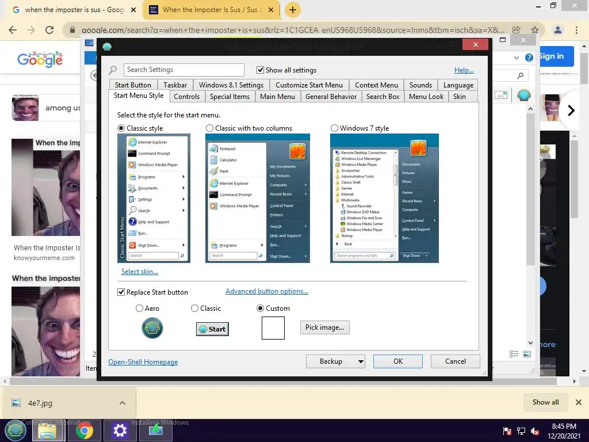Open the Start Button tab

(133, 85)
